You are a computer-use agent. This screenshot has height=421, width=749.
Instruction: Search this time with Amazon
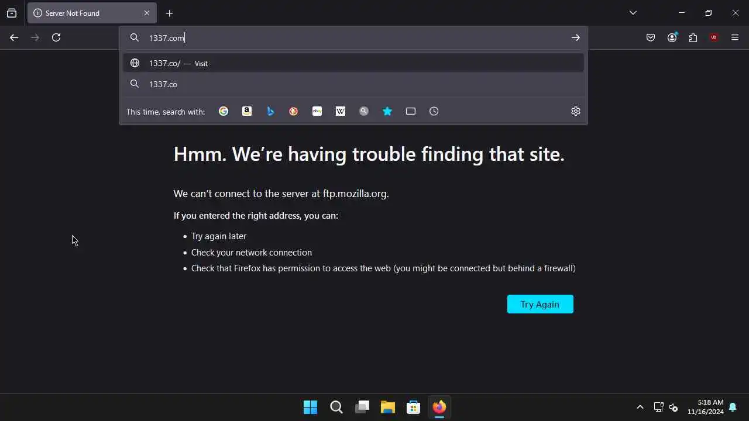click(x=247, y=111)
